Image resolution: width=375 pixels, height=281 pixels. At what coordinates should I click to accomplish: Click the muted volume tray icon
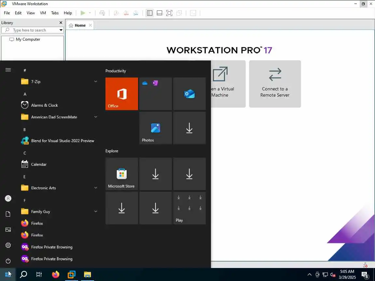coord(333,274)
